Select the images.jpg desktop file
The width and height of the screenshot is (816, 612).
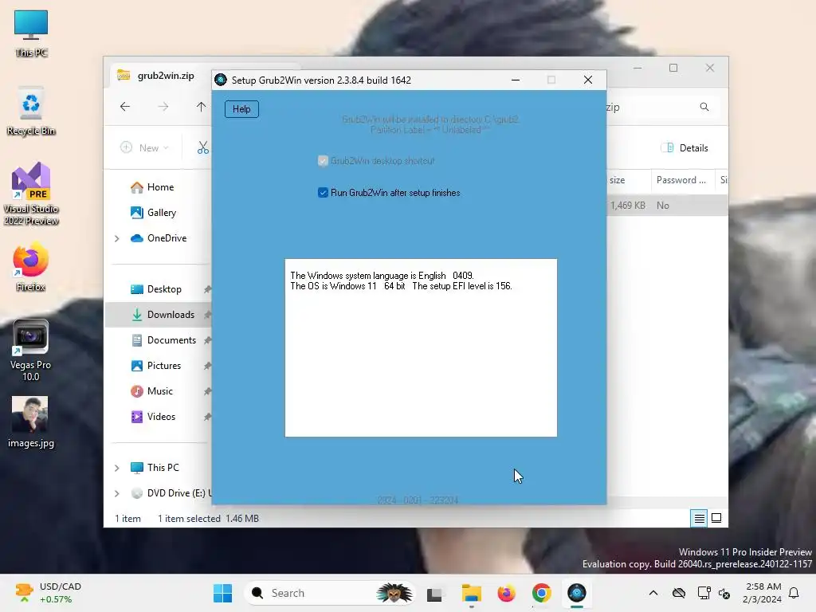click(31, 422)
